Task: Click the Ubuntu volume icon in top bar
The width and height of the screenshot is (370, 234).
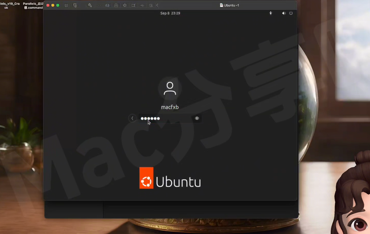Action: 284,13
